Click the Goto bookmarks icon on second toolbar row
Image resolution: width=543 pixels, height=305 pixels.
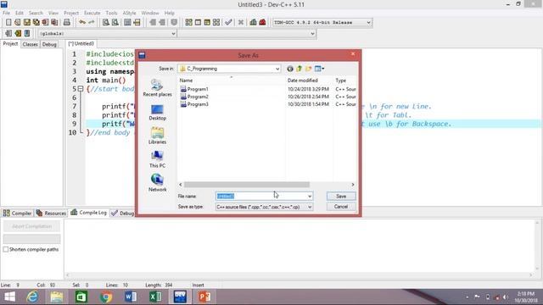[27, 33]
